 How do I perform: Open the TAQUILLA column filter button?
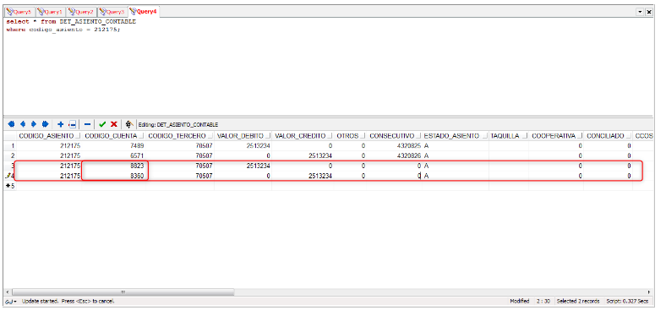(x=524, y=136)
